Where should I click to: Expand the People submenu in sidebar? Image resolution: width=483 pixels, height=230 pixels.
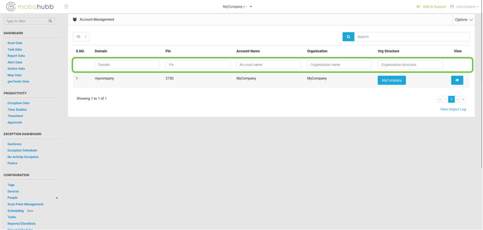click(x=57, y=198)
